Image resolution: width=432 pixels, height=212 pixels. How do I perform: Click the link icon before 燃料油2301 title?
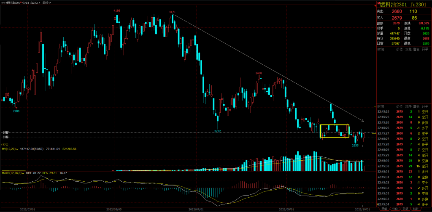[x=3, y=3]
